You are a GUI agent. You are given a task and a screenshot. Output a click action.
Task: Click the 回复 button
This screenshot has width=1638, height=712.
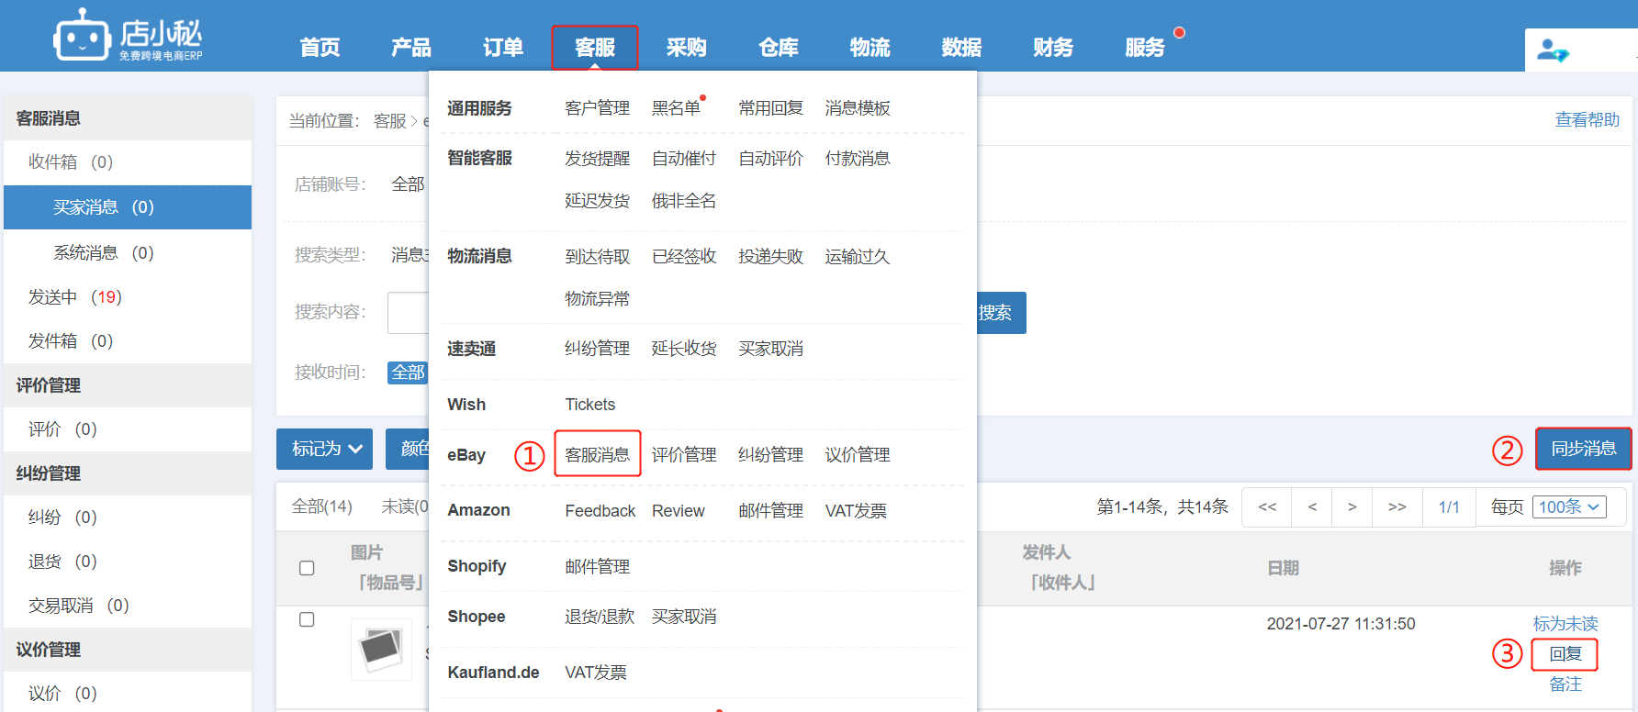click(x=1565, y=654)
